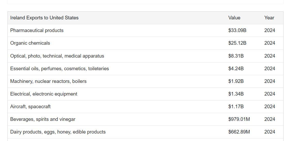Screen dimensions: 284x141
Task: Click Machinery, nuclear reactors, boilers entry
Action: 48,81
